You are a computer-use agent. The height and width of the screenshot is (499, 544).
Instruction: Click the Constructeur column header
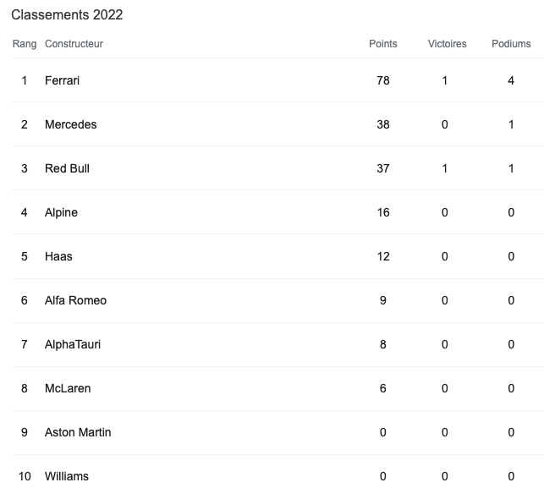(74, 44)
